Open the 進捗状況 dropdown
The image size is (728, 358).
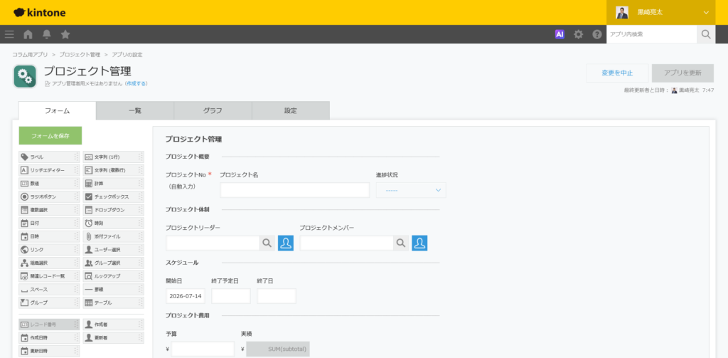click(x=411, y=190)
